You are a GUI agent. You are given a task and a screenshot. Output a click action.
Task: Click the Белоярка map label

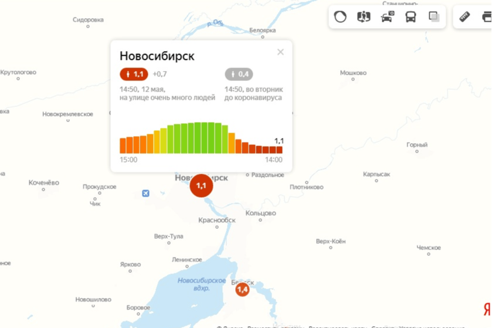[263, 31]
